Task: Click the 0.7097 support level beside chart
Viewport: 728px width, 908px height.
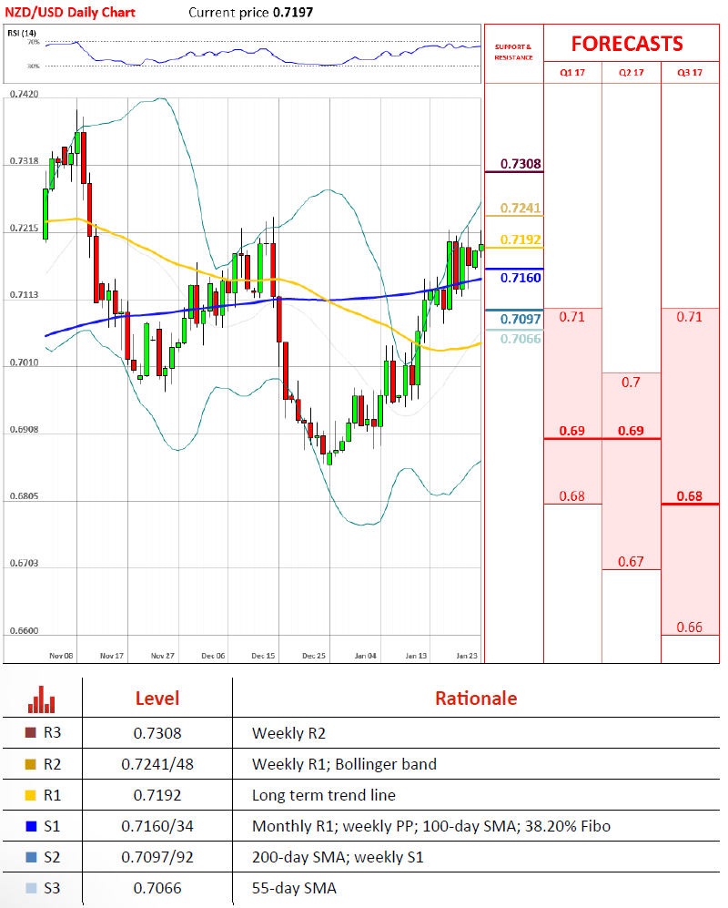Action: pyautogui.click(x=521, y=319)
